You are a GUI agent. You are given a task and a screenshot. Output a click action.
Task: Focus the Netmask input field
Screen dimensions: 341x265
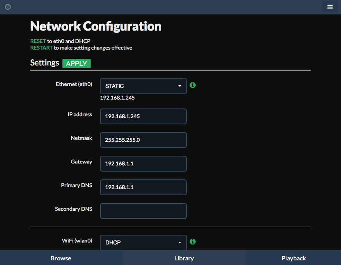coord(143,140)
